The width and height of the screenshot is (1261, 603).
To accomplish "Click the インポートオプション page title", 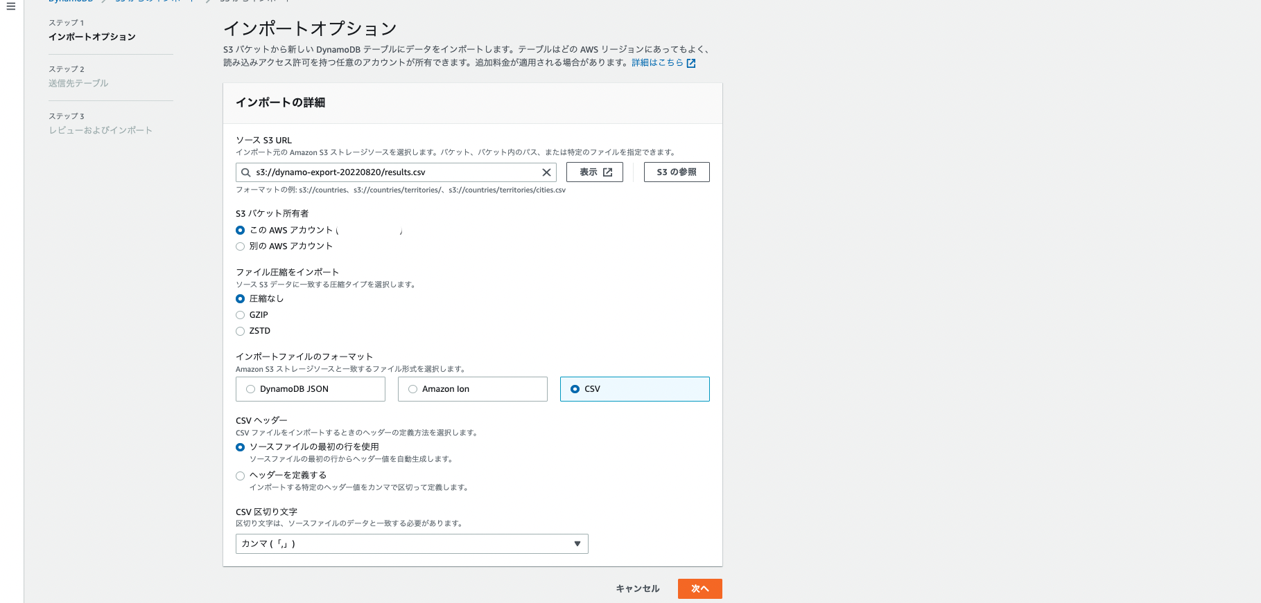I will (310, 28).
